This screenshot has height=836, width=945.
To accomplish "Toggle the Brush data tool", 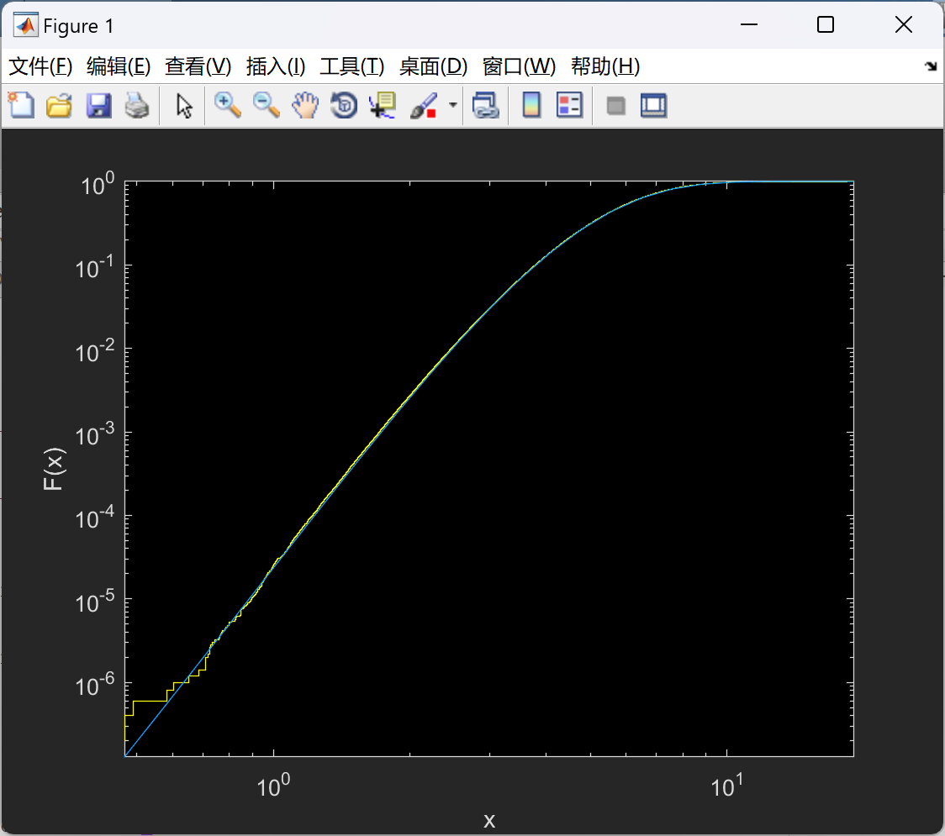I will 424,105.
